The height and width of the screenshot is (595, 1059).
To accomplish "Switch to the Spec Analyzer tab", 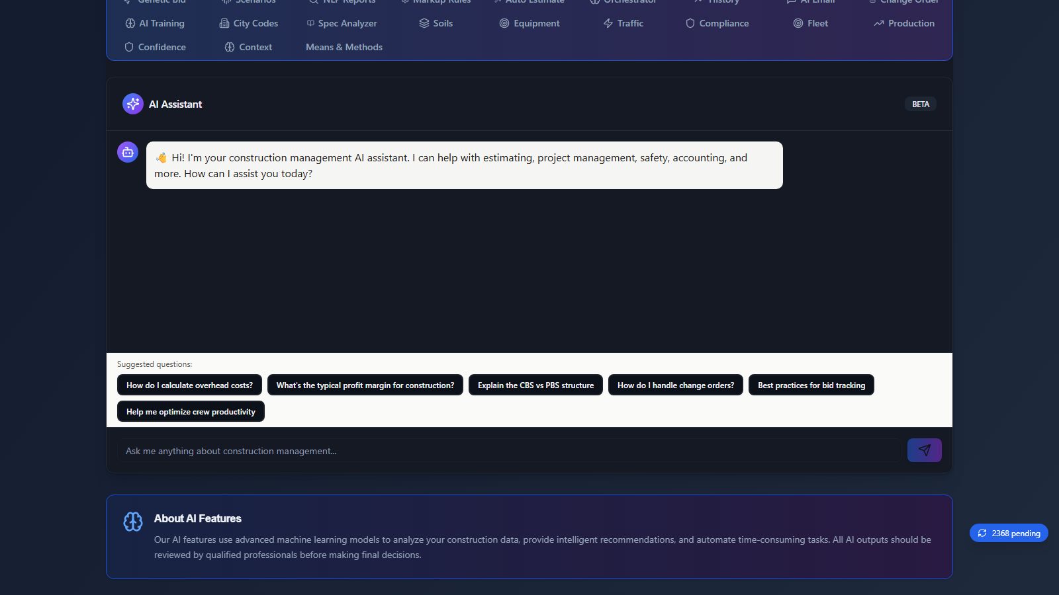I will click(x=342, y=23).
